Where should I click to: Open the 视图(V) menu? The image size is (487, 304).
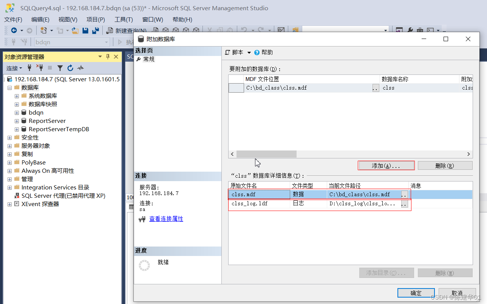(68, 20)
